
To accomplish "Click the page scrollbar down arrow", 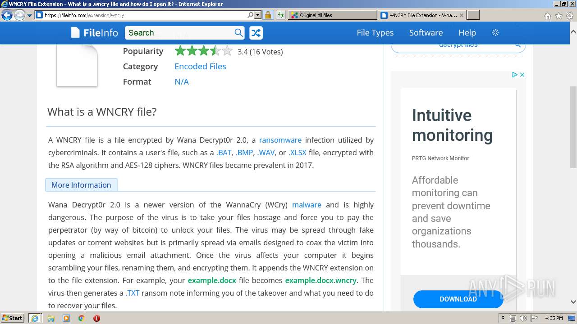I will point(573,302).
